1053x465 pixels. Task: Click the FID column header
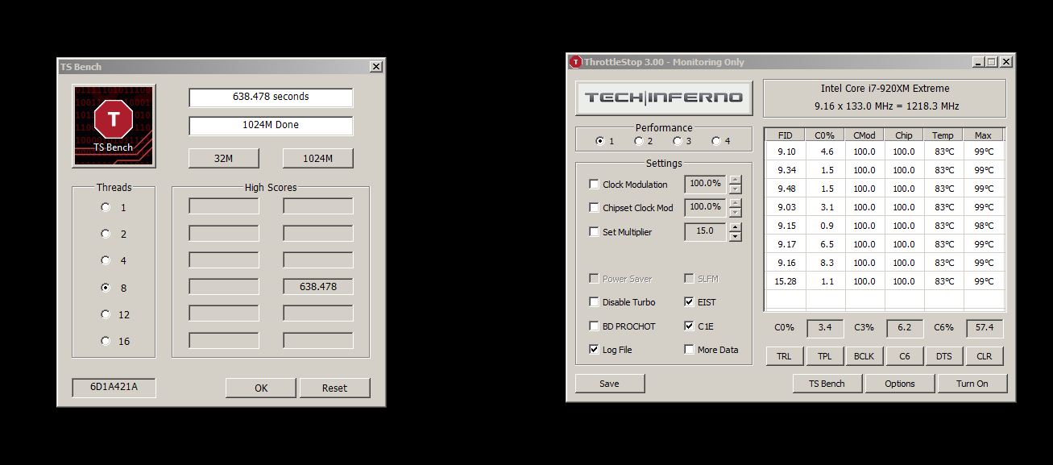tap(785, 135)
